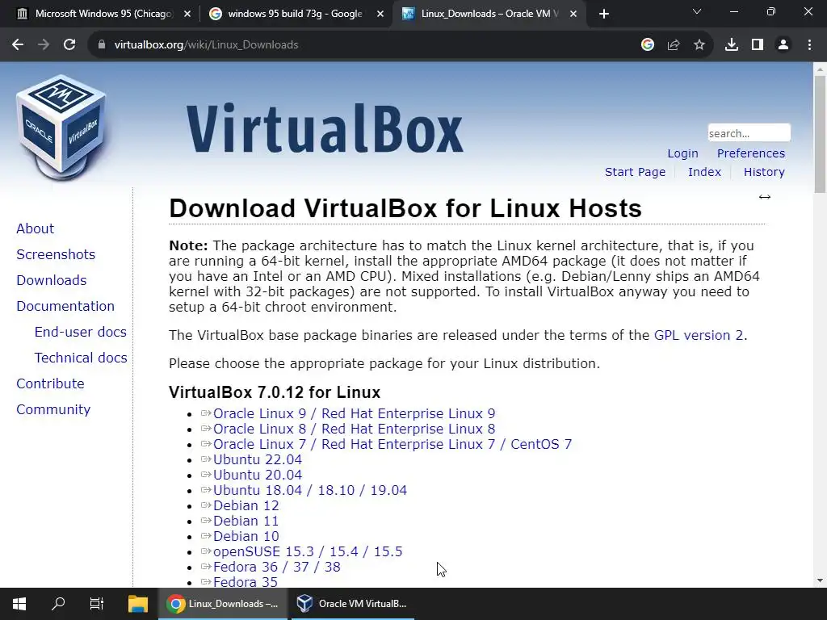Open the Chrome profile avatar
Image resolution: width=827 pixels, height=620 pixels.
tap(783, 45)
